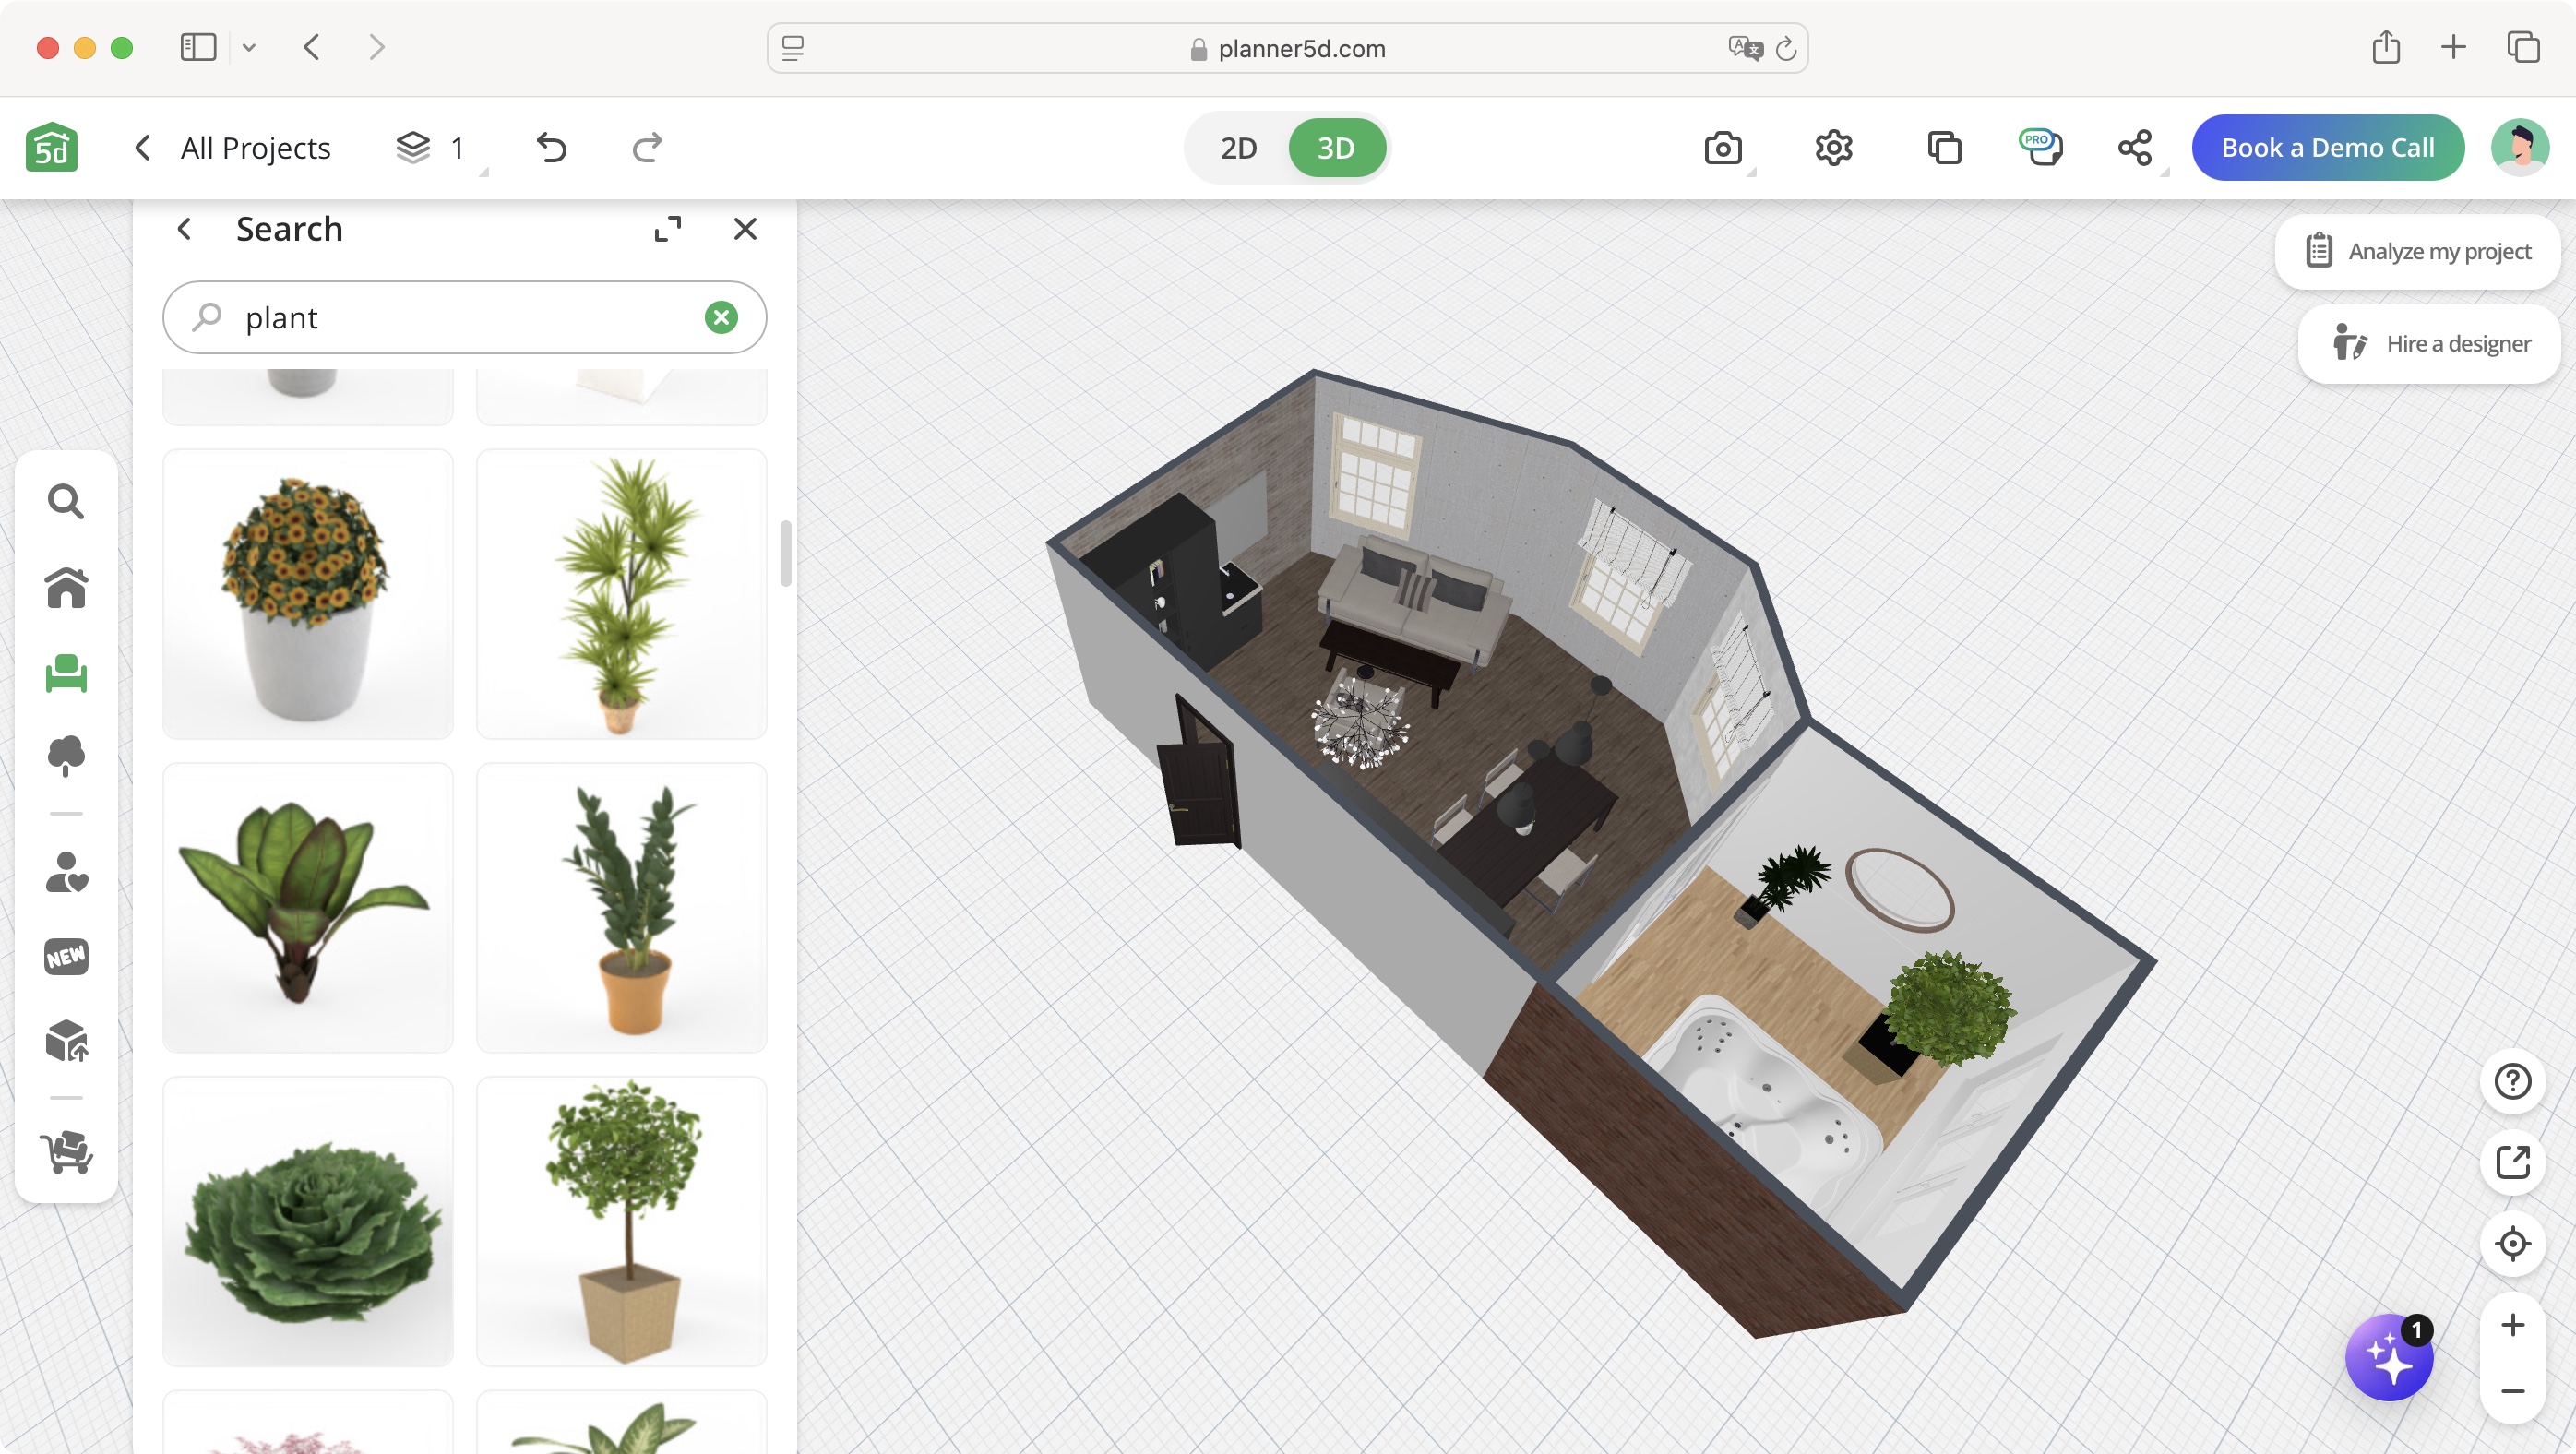Collapse the Search panel with the back arrow

pyautogui.click(x=184, y=229)
